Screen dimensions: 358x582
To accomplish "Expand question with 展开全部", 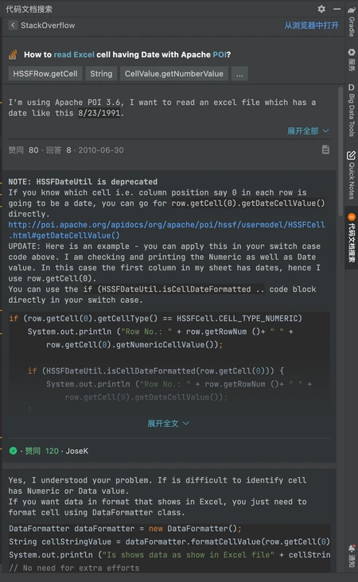I will coord(308,130).
